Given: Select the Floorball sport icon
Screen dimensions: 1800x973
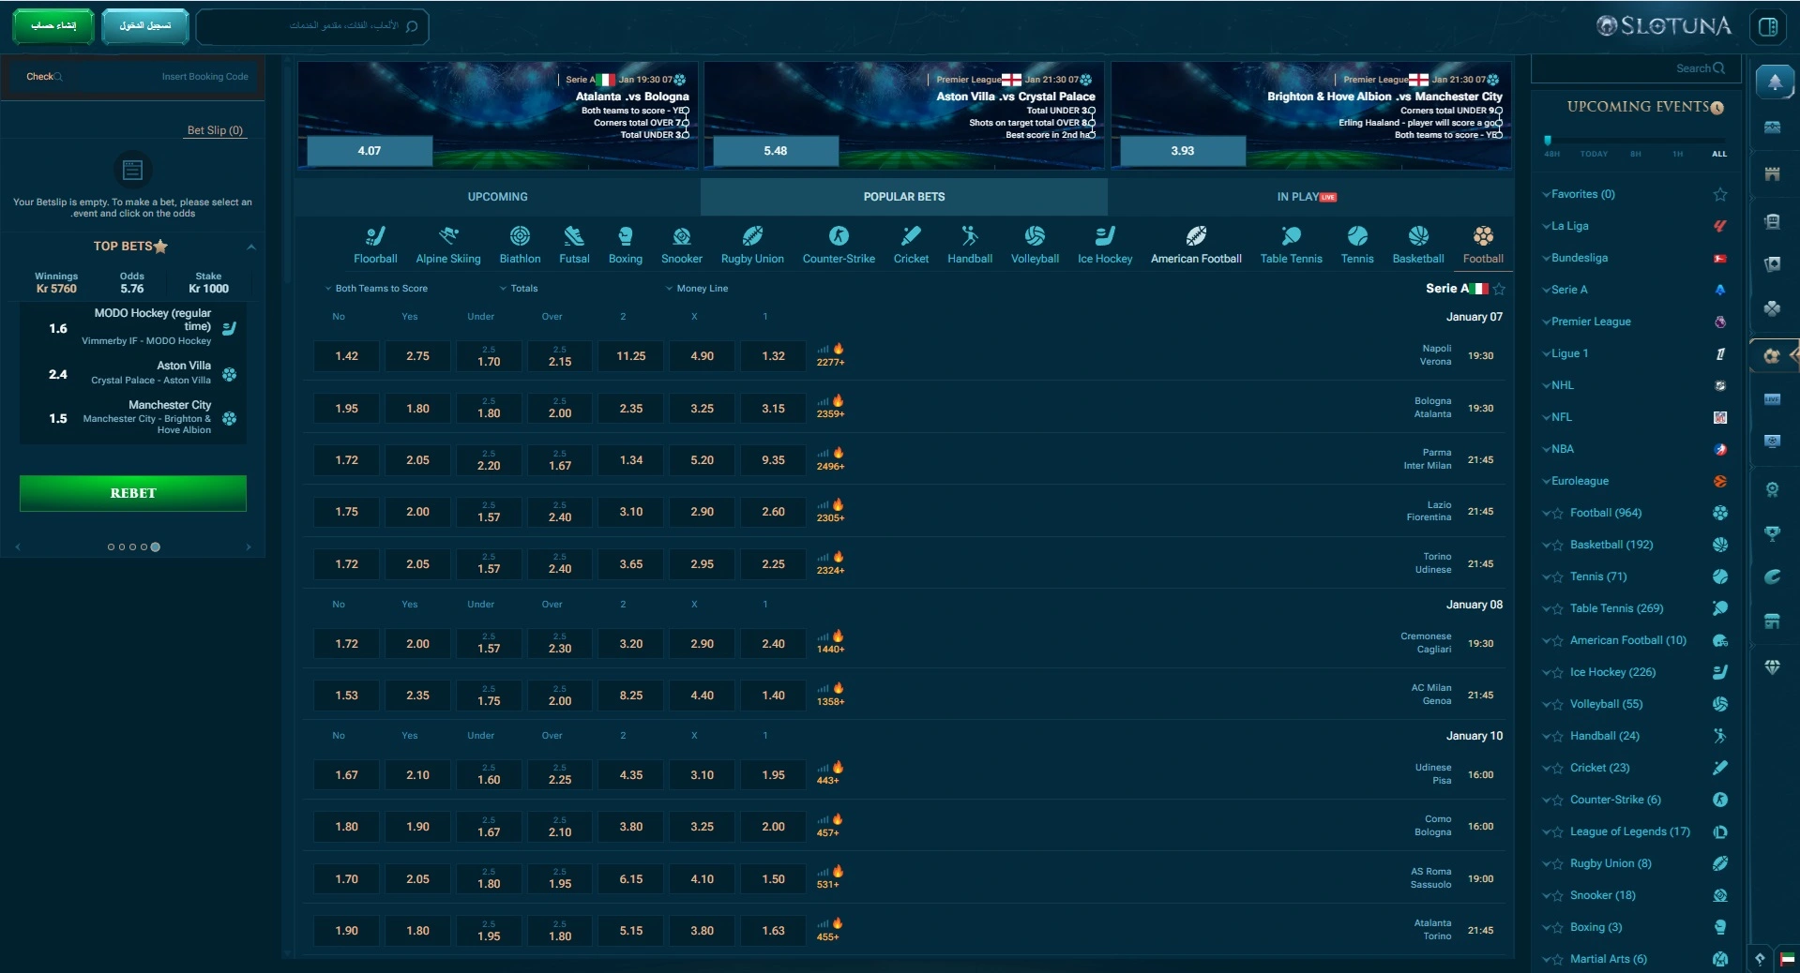Looking at the screenshot, I should (375, 236).
